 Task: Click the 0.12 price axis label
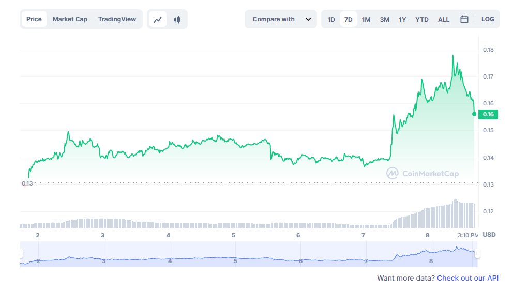coord(488,211)
